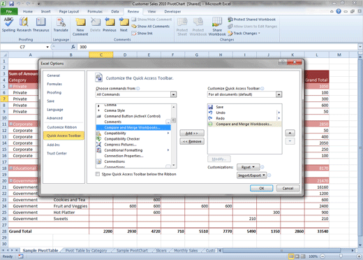The image size is (363, 260).
Task: Run the Spelling check
Action: click(x=8, y=24)
